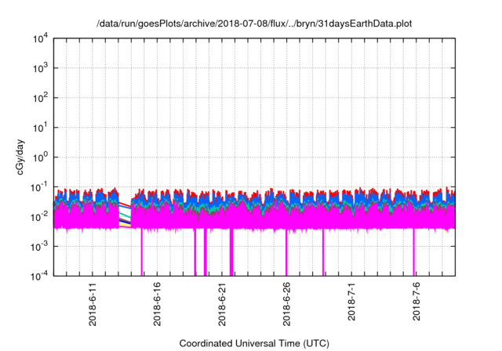Click the Coordinated Universal Time axis label

(x=254, y=343)
